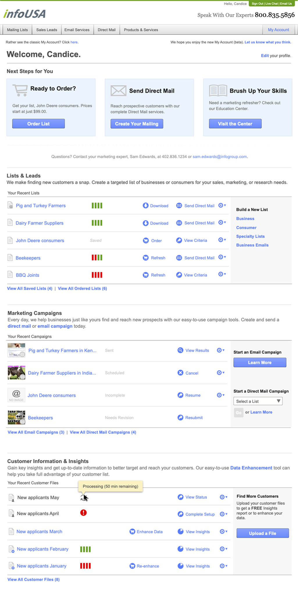The image size is (298, 594).
Task: Click Complete Setup icon for New applicants April
Action: coord(180,514)
